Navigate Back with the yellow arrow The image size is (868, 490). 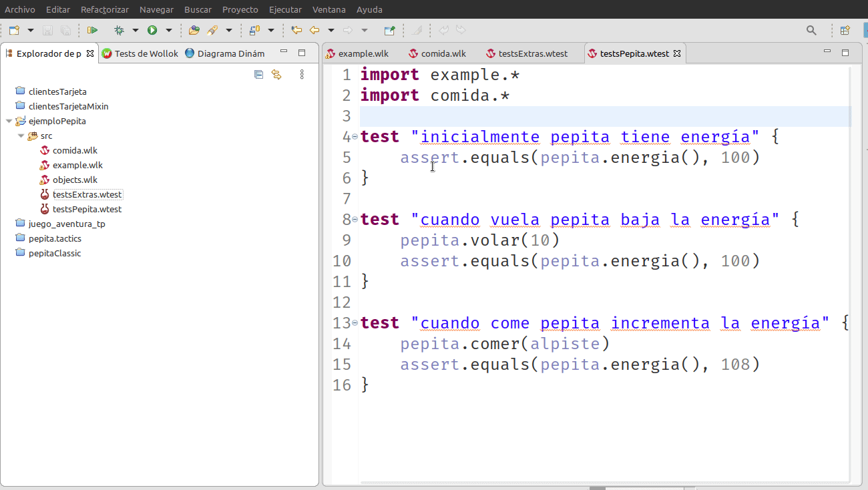tap(314, 30)
